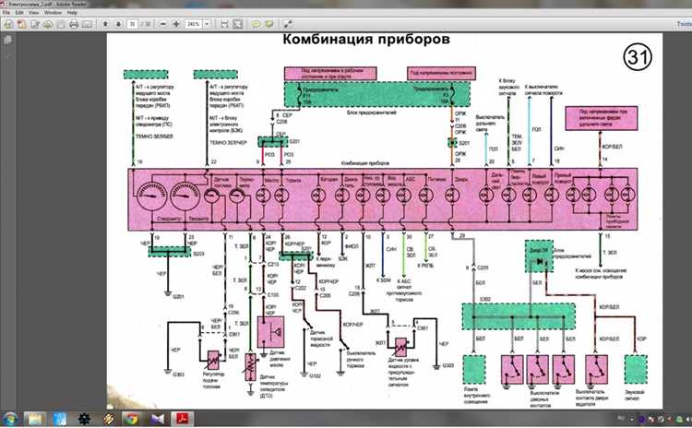Image resolution: width=692 pixels, height=428 pixels.
Task: Open Google Chrome from the taskbar
Action: point(131,419)
